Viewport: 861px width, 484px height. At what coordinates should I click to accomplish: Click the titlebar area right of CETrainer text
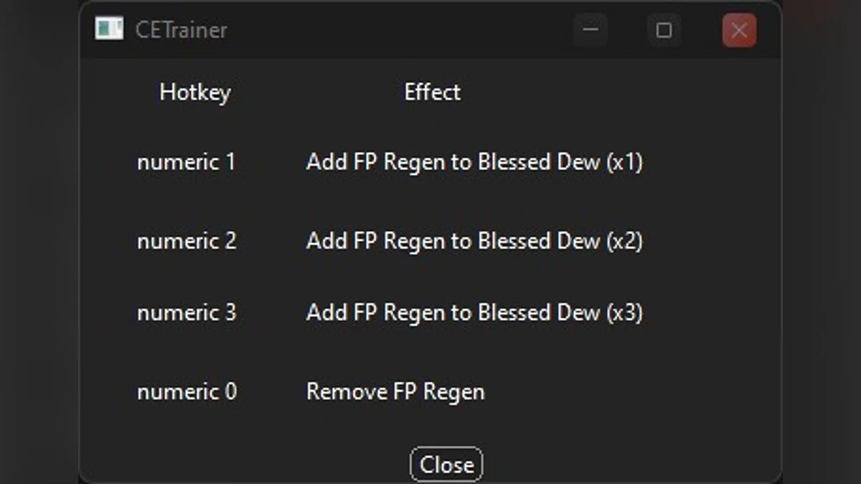[x=395, y=30]
